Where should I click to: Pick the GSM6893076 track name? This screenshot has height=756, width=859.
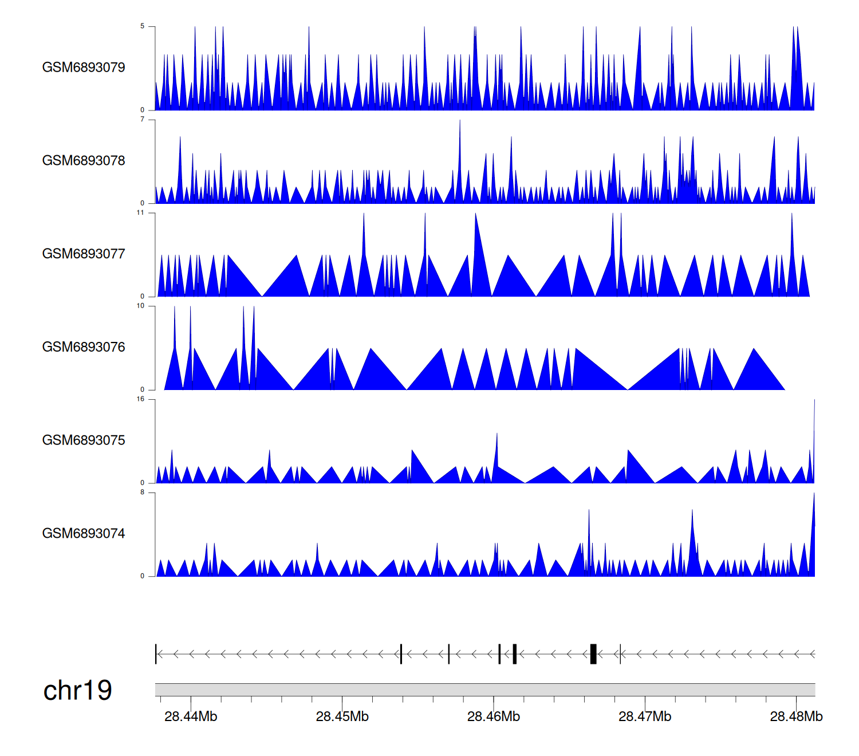point(84,347)
